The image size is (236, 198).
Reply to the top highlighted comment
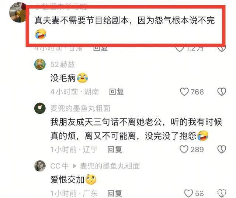100,48
